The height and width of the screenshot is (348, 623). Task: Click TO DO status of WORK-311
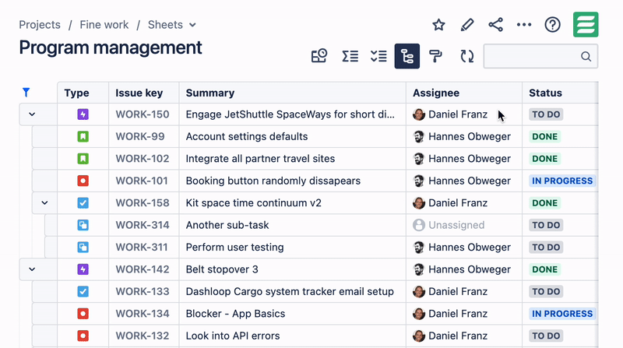click(546, 247)
